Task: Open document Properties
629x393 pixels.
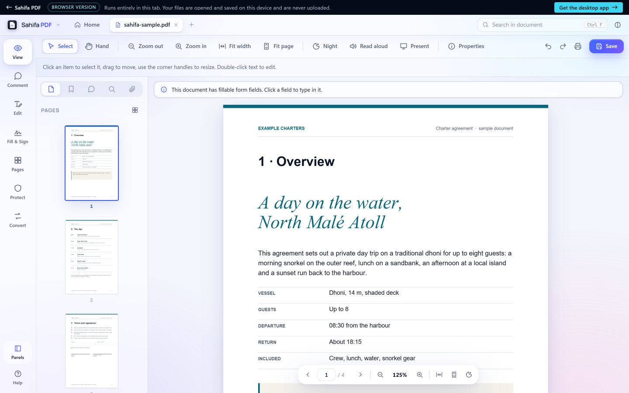Action: click(466, 46)
